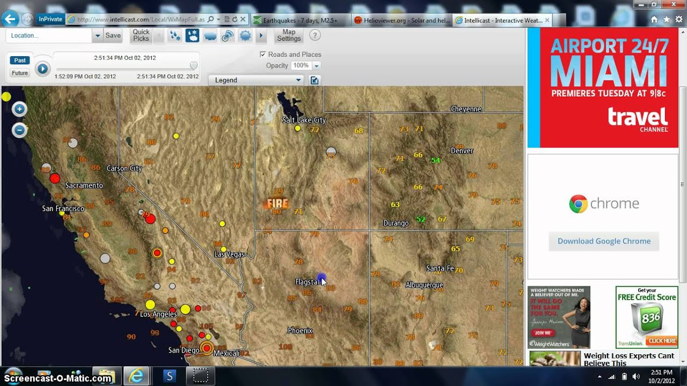
Task: Click the address bar search magnifier
Action: pyautogui.click(x=210, y=19)
